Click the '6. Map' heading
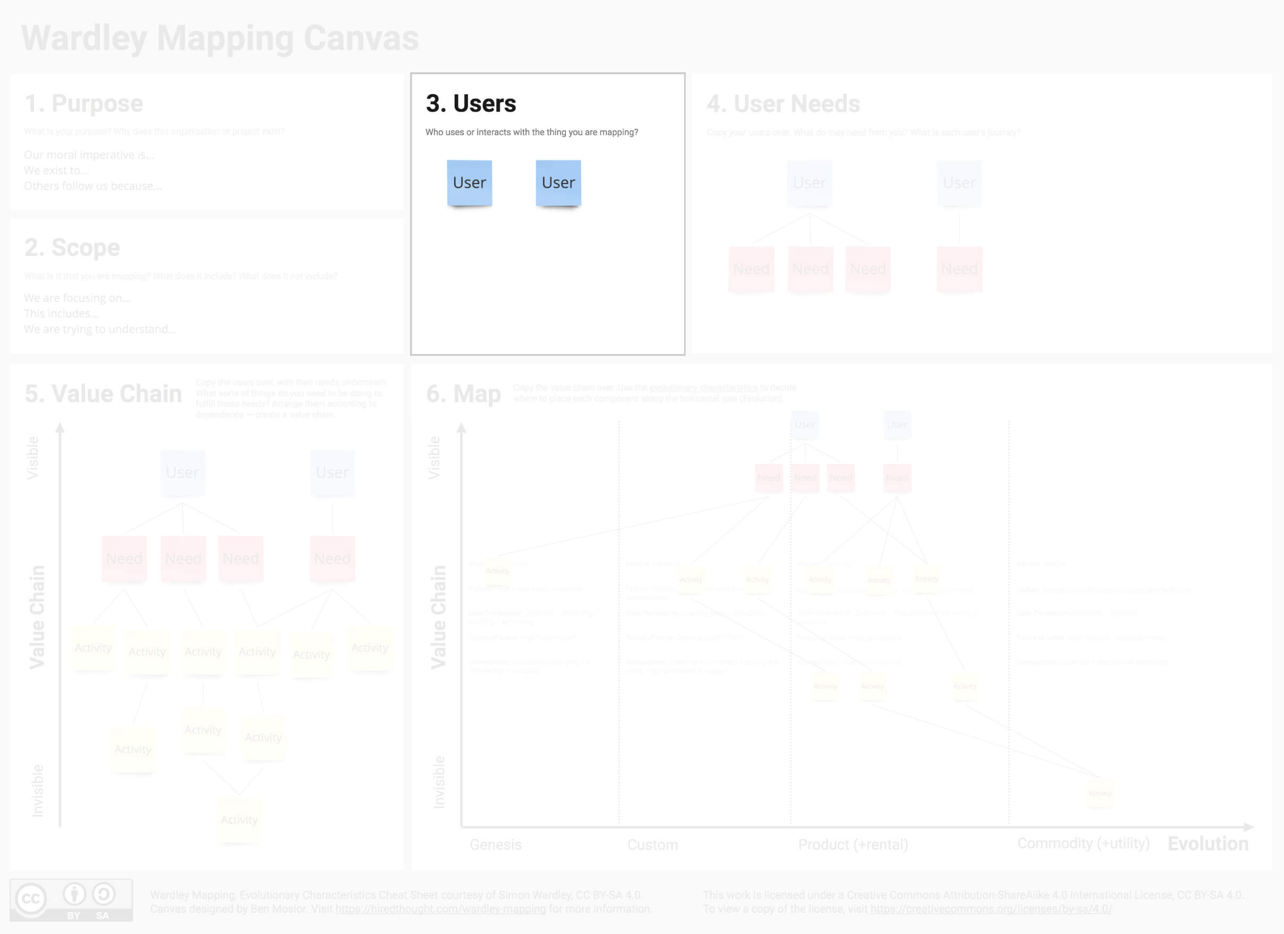This screenshot has width=1284, height=934. coord(463,395)
